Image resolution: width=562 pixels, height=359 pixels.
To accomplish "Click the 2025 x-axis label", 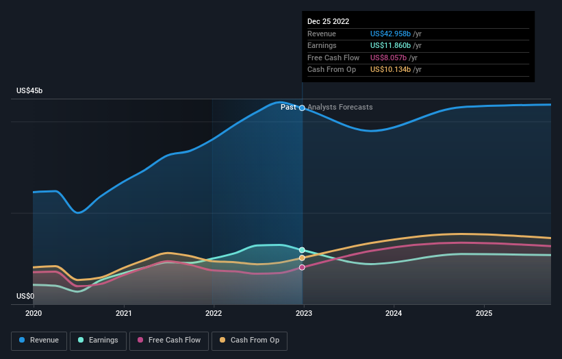I will point(484,313).
